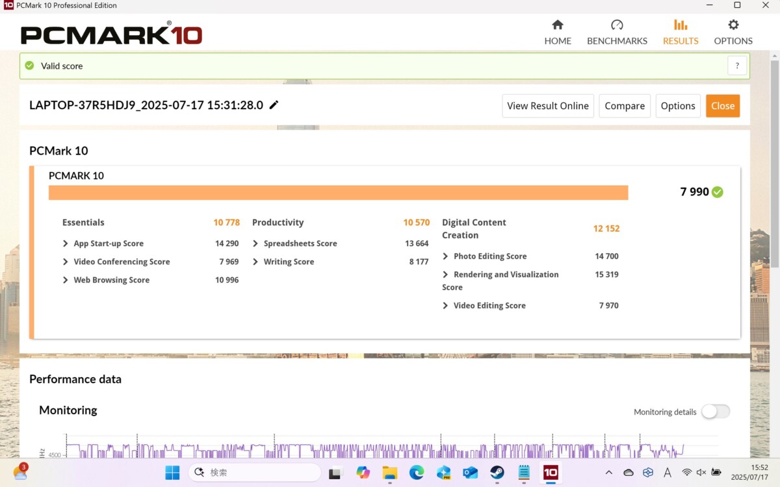Click the PCMark 10 logo
This screenshot has height=487, width=780.
pos(111,33)
